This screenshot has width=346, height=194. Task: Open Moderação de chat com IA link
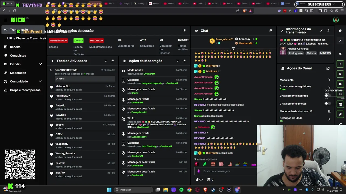(x=329, y=111)
